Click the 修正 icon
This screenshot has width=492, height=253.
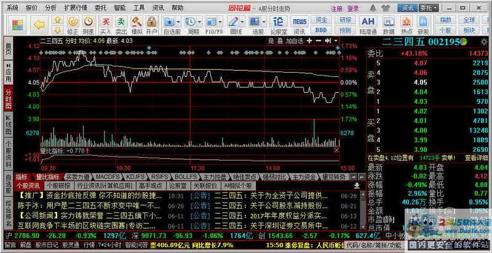(73, 25)
